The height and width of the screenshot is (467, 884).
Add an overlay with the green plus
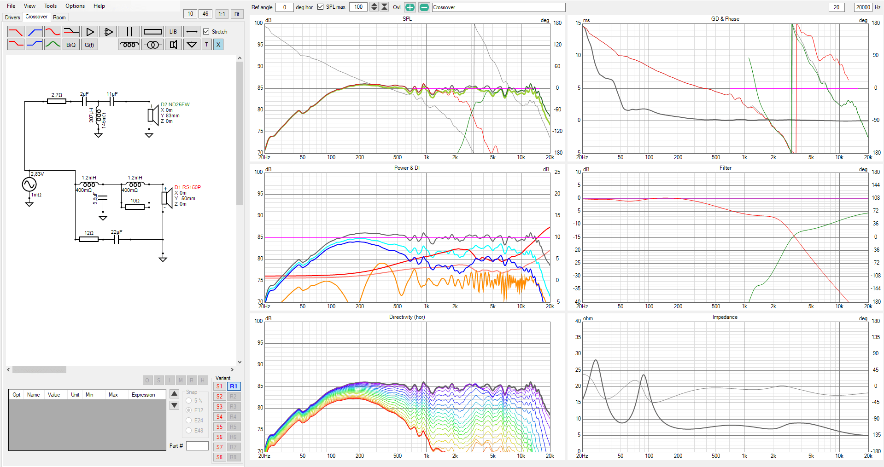(410, 7)
